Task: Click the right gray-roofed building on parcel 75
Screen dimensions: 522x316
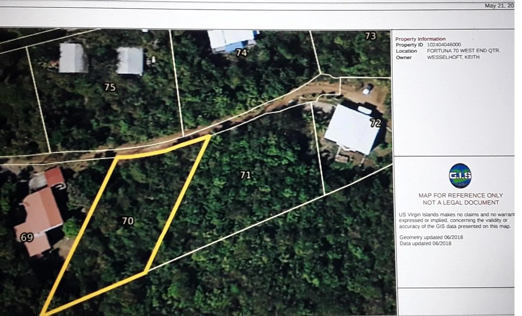Action: [x=130, y=61]
